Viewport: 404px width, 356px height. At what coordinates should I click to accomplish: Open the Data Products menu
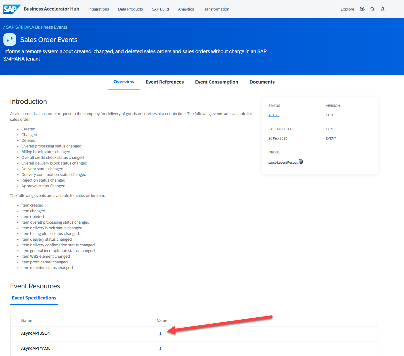pyautogui.click(x=130, y=9)
